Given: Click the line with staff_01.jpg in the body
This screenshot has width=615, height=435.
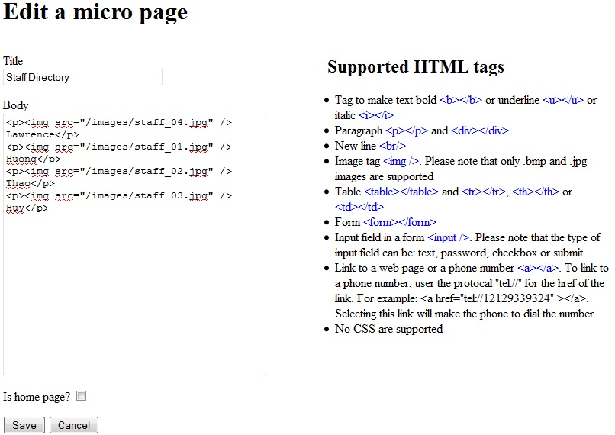Looking at the screenshot, I should [x=119, y=147].
